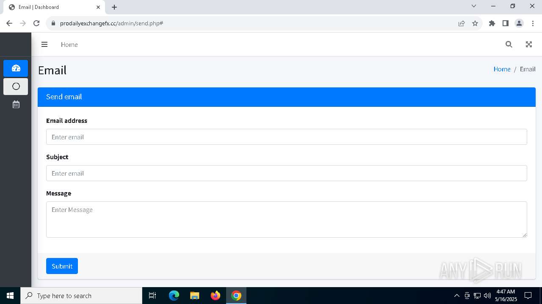Screen dimensions: 542x304
Task: Follow the Home breadcrumb link
Action: pos(502,69)
